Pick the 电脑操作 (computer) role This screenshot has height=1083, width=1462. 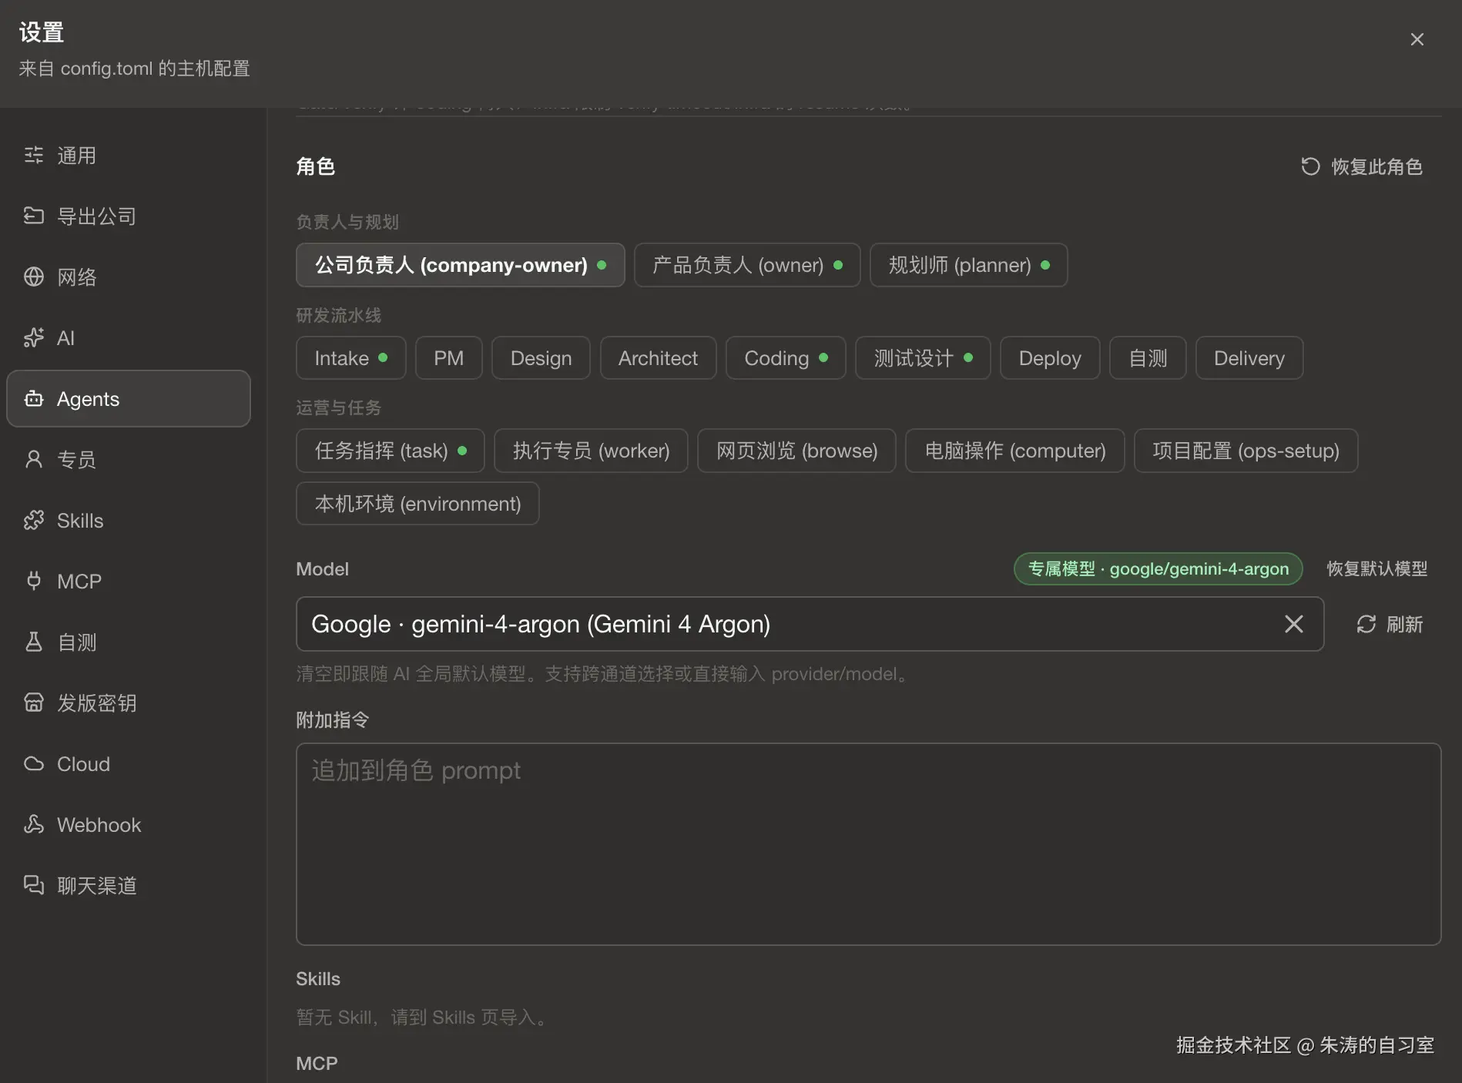tap(1015, 451)
